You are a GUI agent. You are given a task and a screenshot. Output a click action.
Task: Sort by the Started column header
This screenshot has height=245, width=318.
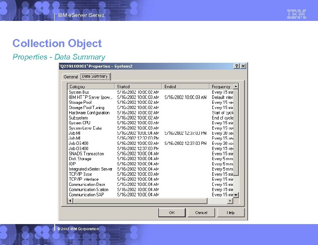pos(138,86)
